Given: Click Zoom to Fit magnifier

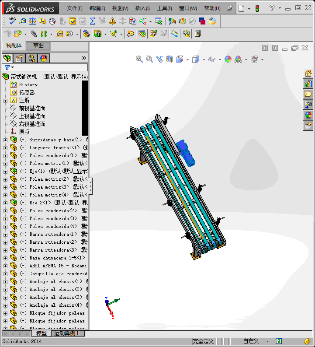Looking at the screenshot, I should click(x=139, y=59).
